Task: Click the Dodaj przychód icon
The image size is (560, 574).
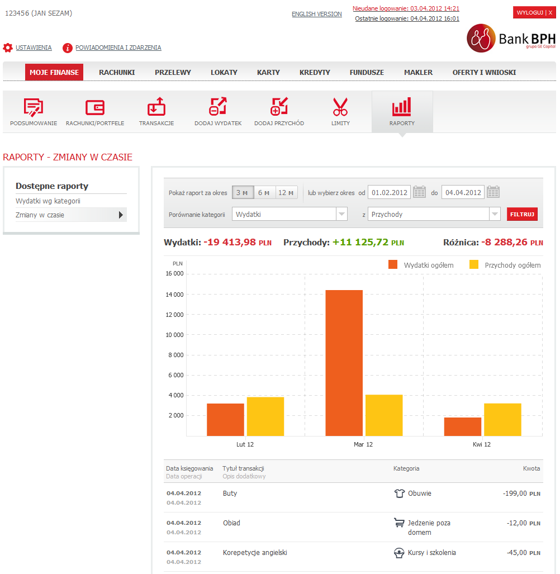Action: (279, 106)
